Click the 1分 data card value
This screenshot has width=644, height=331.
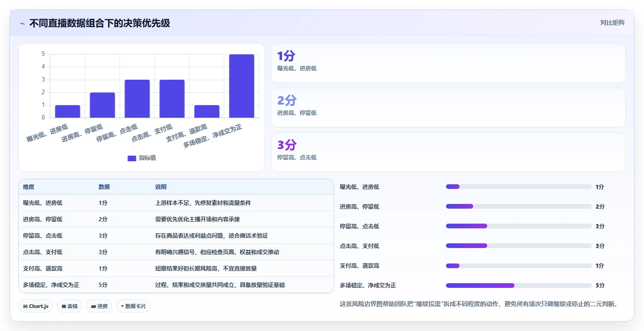click(x=286, y=56)
